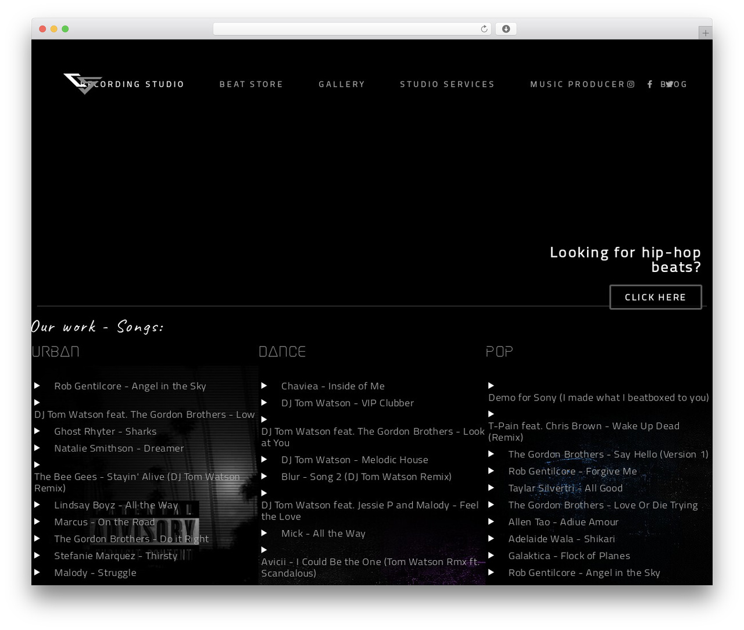The width and height of the screenshot is (744, 630).
Task: Play DJ Tom Watson - Look at You
Action: [x=264, y=419]
